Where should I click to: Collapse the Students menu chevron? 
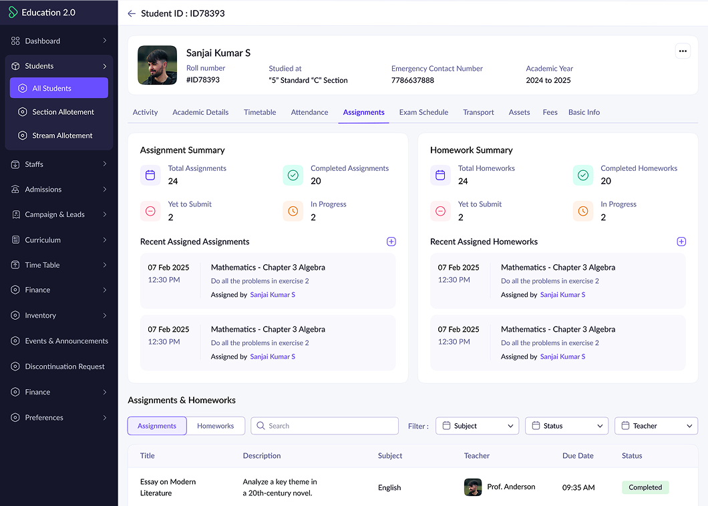coord(105,66)
